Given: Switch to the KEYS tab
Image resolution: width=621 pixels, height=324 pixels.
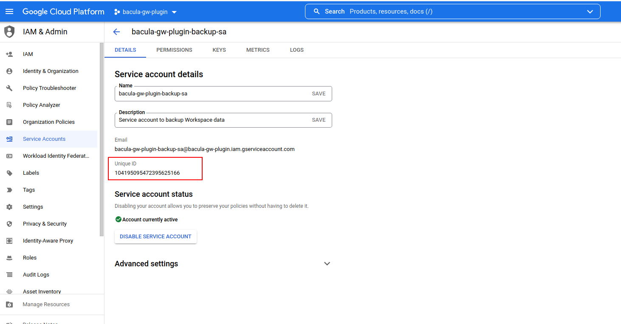Looking at the screenshot, I should coord(219,50).
